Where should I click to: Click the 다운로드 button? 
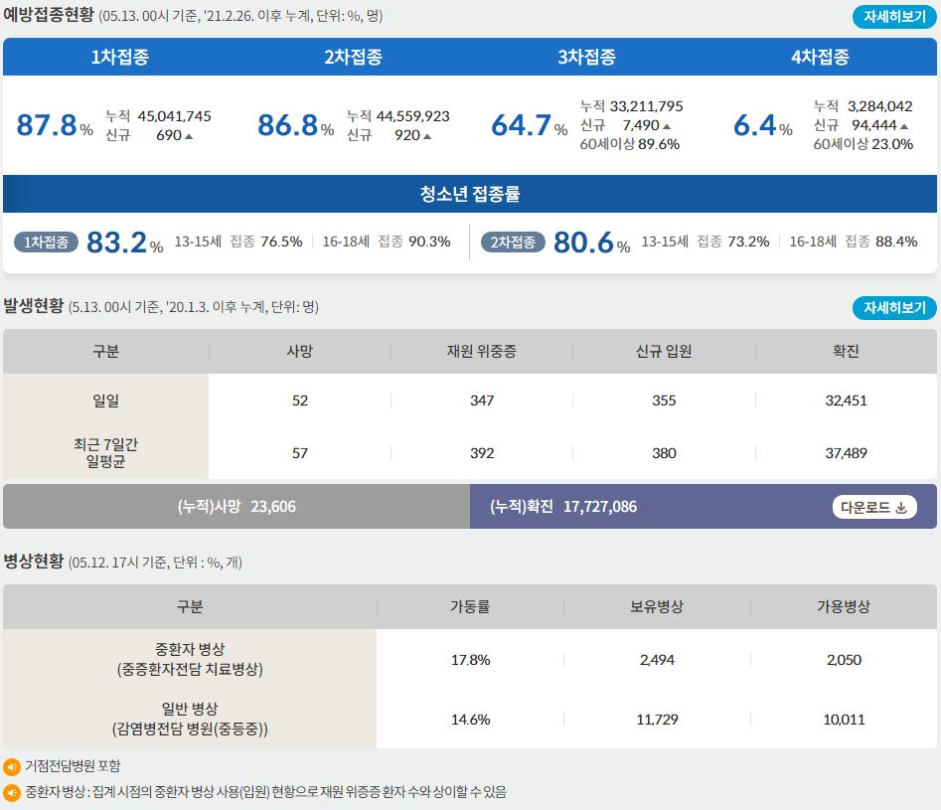[873, 508]
